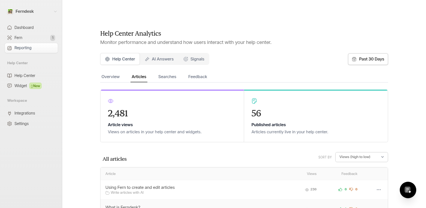
Task: Open the Views (high to low) sort dropdown
Action: 361,157
